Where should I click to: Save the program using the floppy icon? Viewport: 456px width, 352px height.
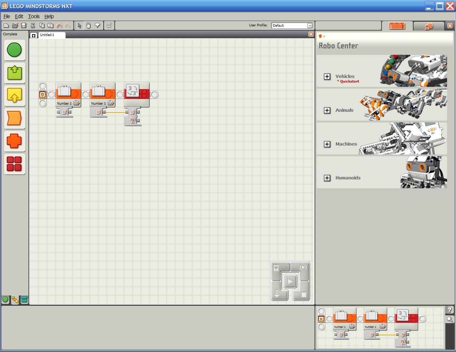click(x=24, y=25)
